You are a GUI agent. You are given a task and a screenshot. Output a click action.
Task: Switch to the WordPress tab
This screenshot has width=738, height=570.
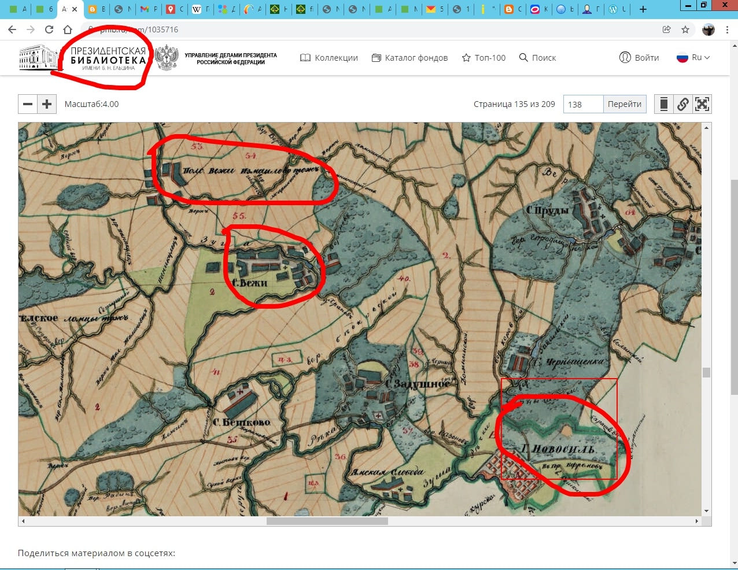click(617, 9)
